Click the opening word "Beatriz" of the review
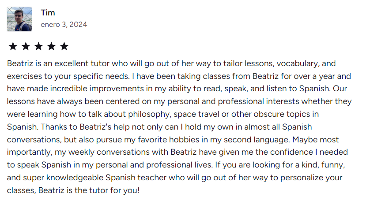370x201 pixels. pyautogui.click(x=20, y=63)
